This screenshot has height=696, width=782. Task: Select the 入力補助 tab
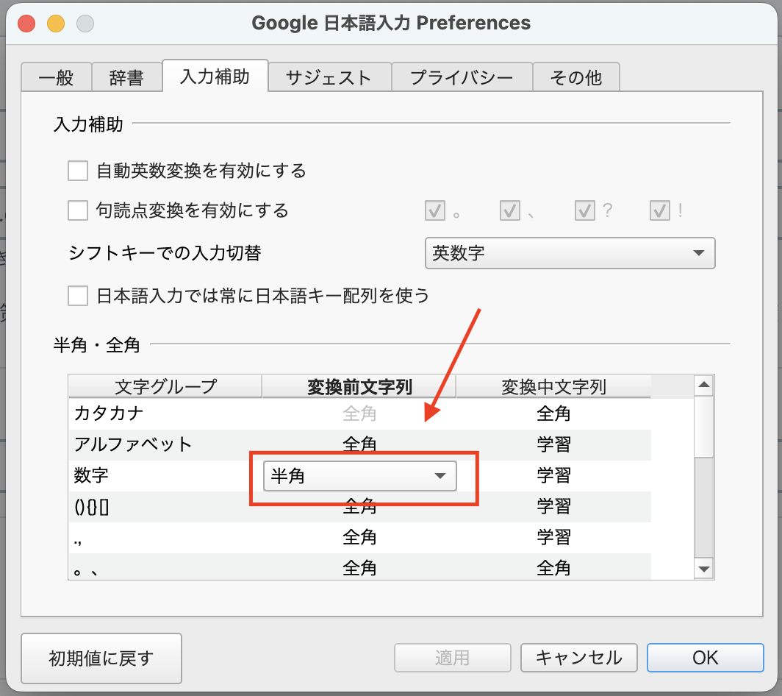click(x=215, y=76)
